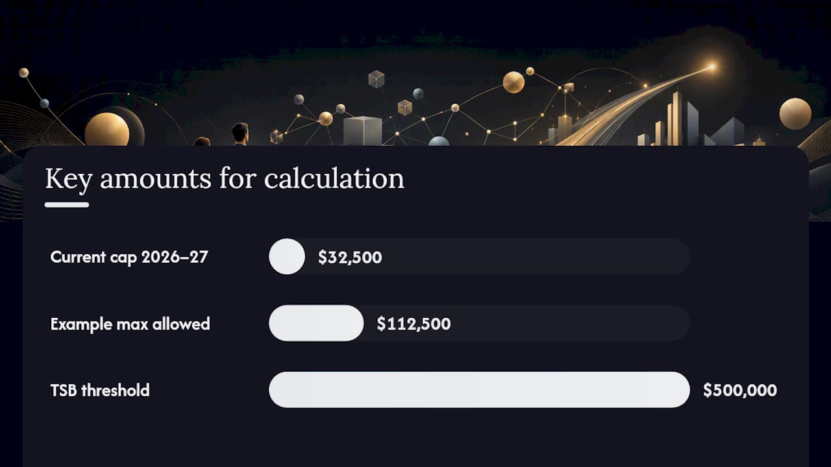
Task: Select the gray solid cube in banner center
Action: coord(362,131)
